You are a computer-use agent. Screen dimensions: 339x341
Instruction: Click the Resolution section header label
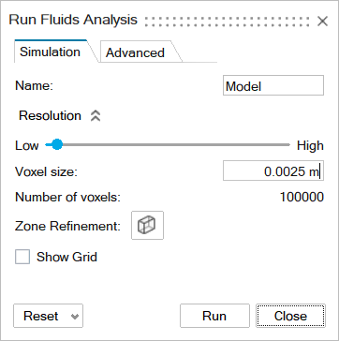pyautogui.click(x=50, y=115)
